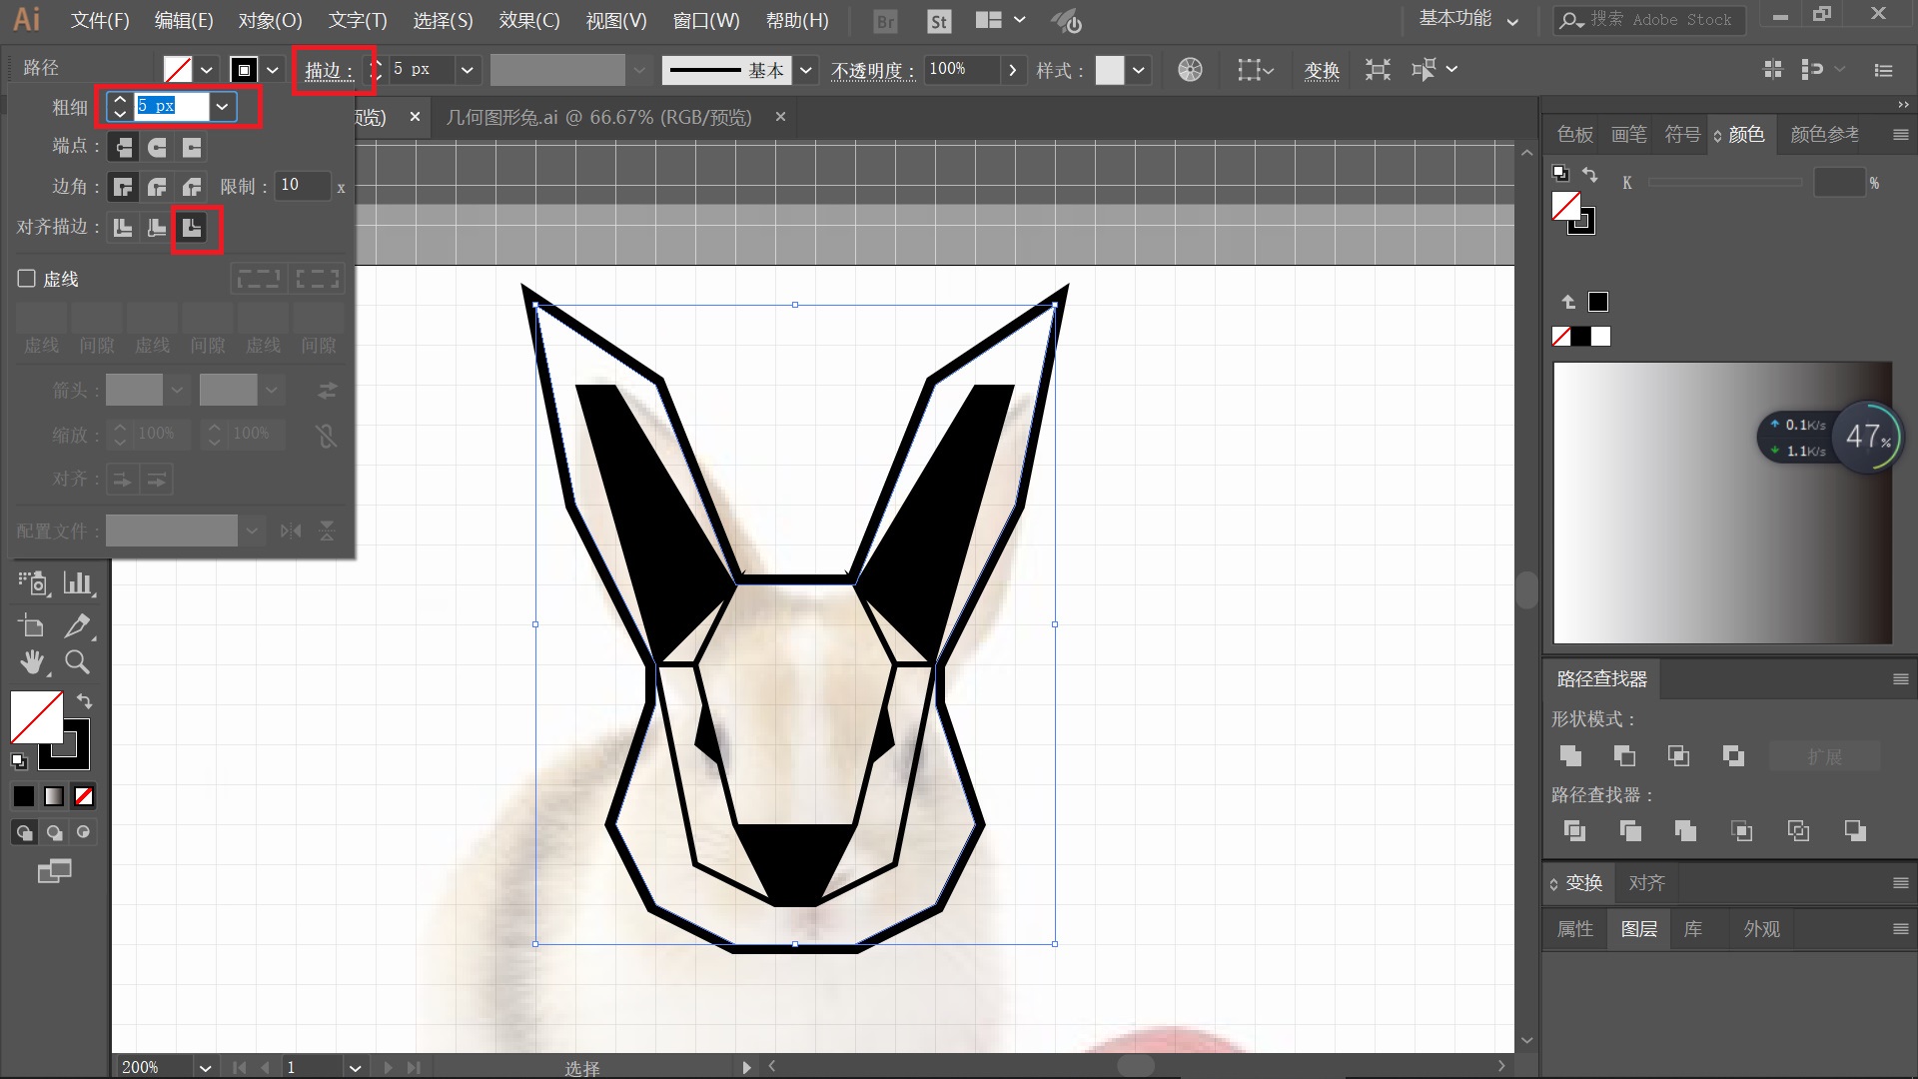Screen dimensions: 1918x1079
Task: Click the 变换 link in control bar
Action: click(1321, 71)
